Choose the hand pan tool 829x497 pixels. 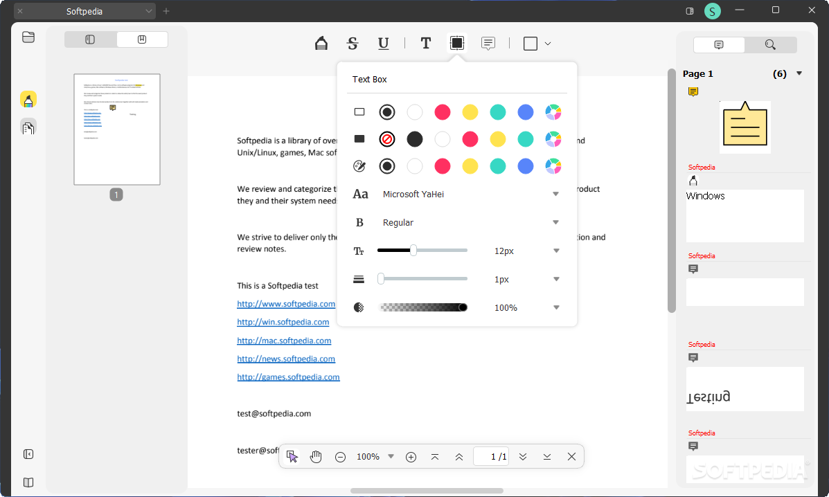(316, 456)
